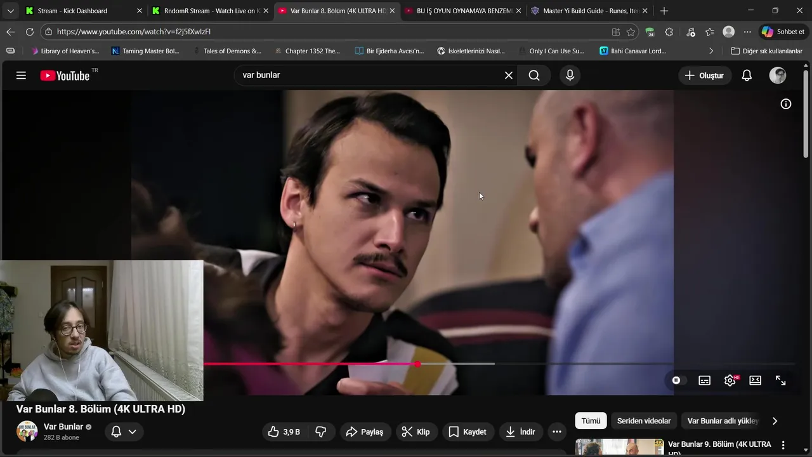Viewport: 812px width, 457px height.
Task: Download the video with İndir
Action: tap(520, 432)
